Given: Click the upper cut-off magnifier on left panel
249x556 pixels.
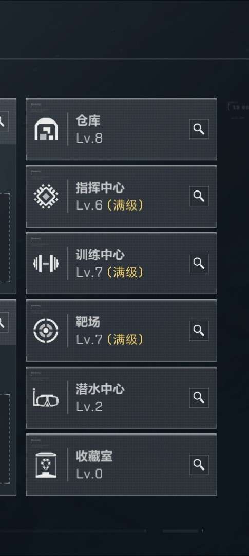Looking at the screenshot, I should [2, 121].
